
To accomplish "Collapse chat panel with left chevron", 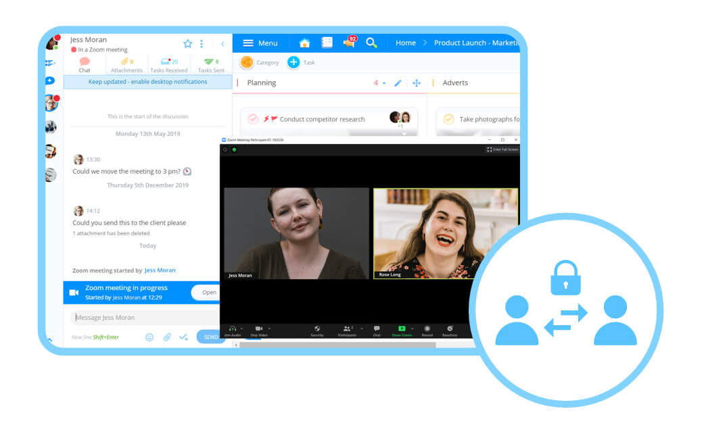I will point(223,44).
